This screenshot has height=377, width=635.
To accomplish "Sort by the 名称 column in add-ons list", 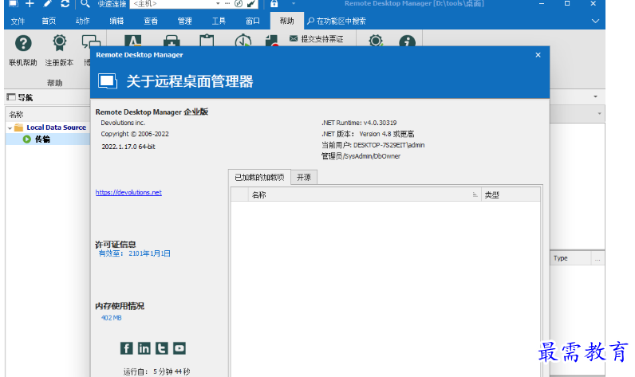I will point(365,195).
